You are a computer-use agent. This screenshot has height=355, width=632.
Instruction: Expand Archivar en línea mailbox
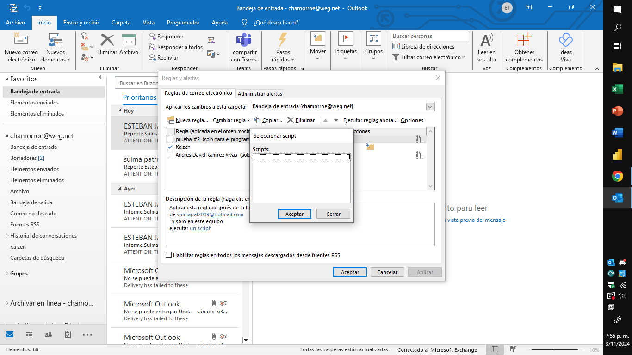6,303
